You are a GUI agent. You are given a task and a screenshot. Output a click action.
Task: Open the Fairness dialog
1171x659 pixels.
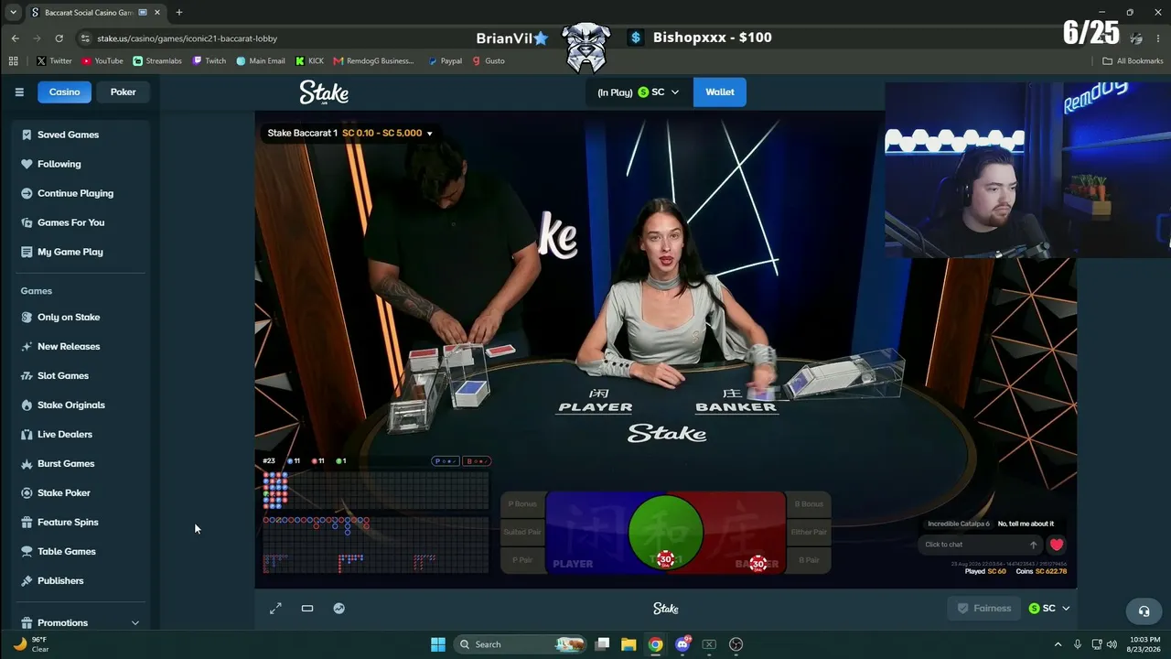pyautogui.click(x=984, y=609)
